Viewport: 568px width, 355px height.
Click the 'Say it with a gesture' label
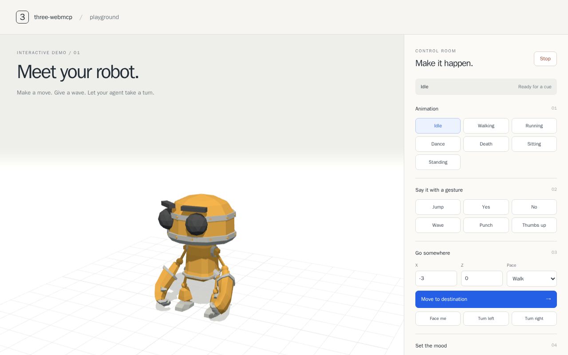tap(439, 190)
